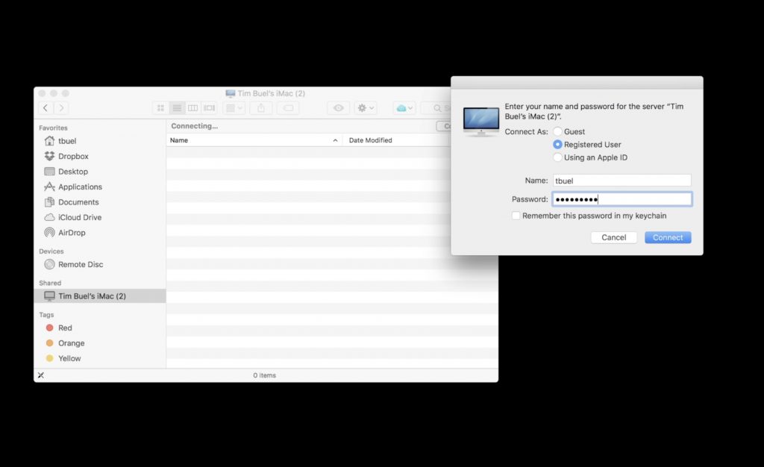Switch Finder to list view

point(177,107)
